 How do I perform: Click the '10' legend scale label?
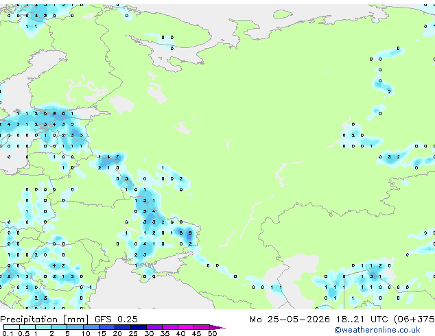click(x=86, y=333)
